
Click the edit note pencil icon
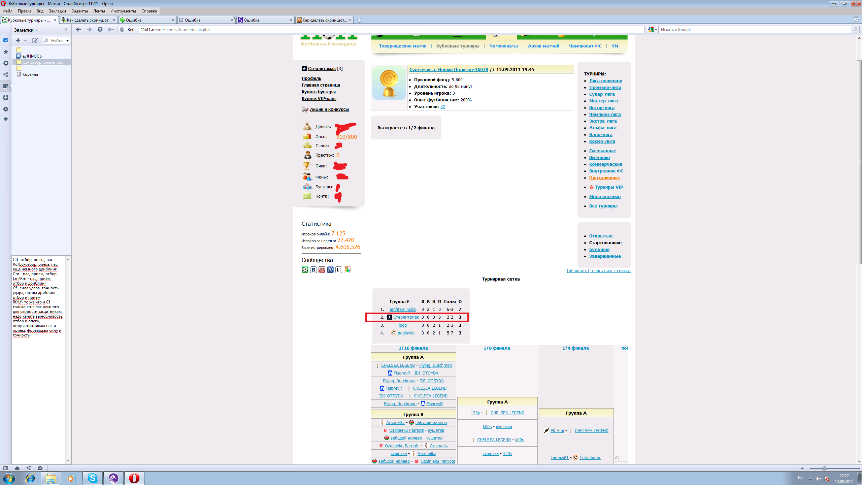(35, 40)
